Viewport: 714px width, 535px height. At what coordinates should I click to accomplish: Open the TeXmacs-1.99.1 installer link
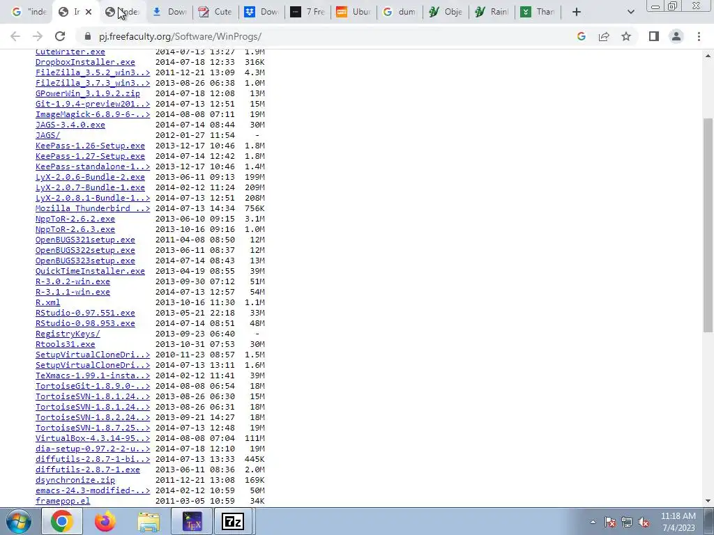tap(93, 375)
